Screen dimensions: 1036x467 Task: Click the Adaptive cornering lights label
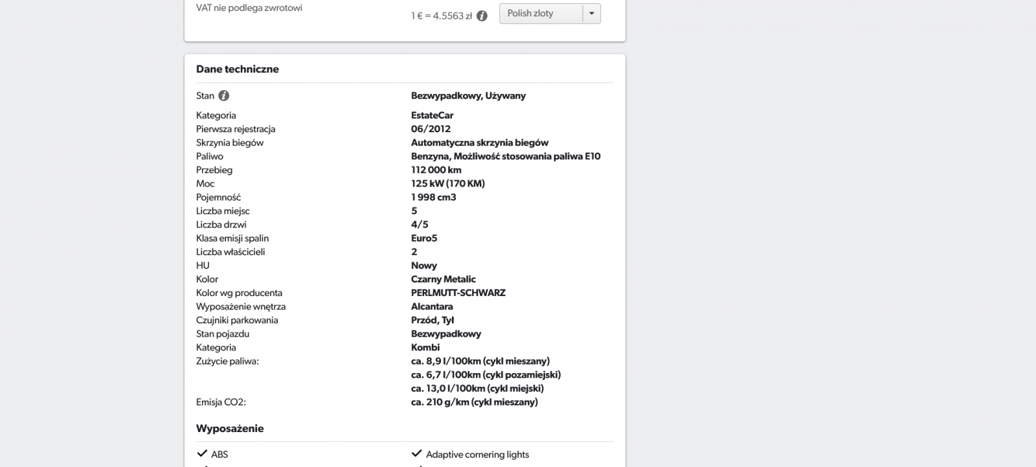[x=477, y=455]
